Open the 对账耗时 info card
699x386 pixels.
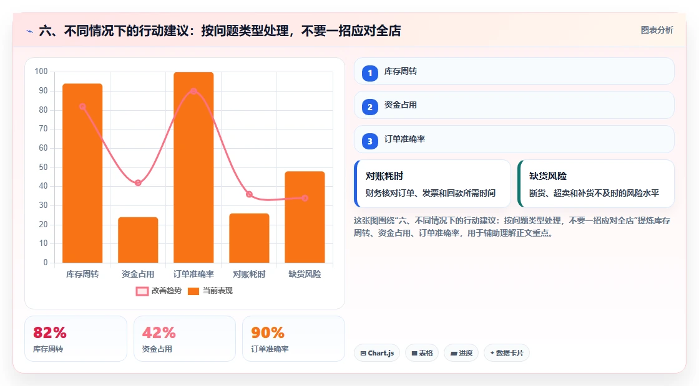point(432,184)
